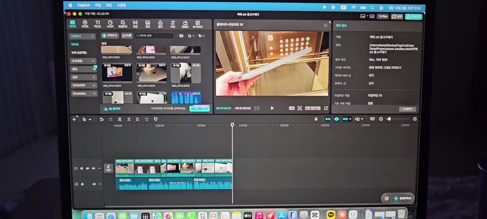The image size is (487, 219).
Task: Open the media filter dropdown
Action: (201, 36)
